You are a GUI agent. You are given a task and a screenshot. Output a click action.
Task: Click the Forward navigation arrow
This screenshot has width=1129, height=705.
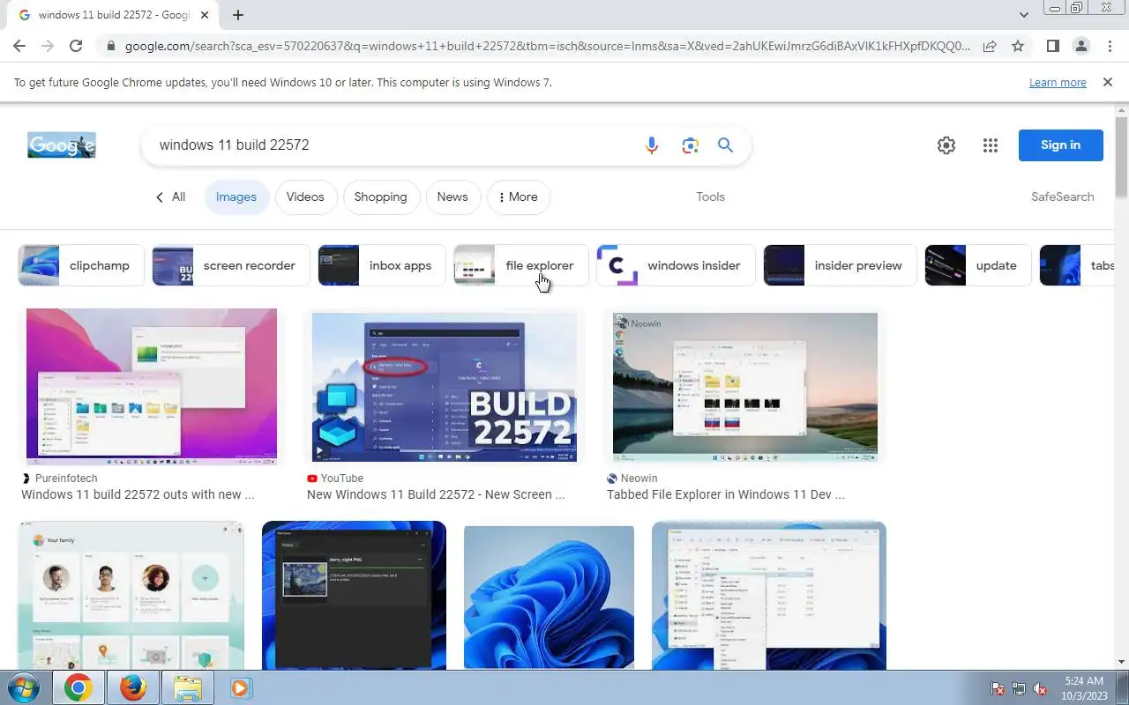coord(48,46)
